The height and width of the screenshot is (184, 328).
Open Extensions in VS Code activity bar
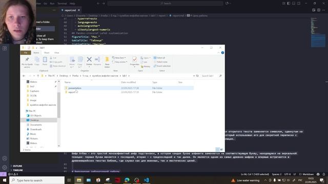(x=5, y=48)
